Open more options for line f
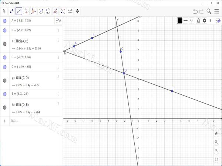Screen dimensions: 222x166 click(x=58, y=40)
